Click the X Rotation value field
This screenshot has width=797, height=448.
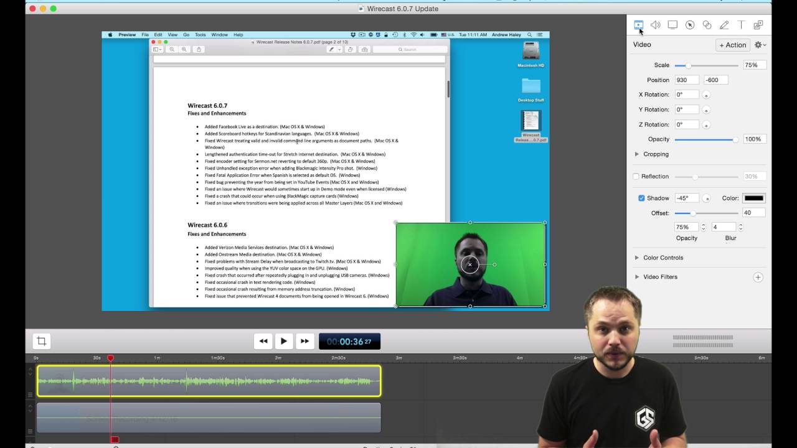point(687,95)
